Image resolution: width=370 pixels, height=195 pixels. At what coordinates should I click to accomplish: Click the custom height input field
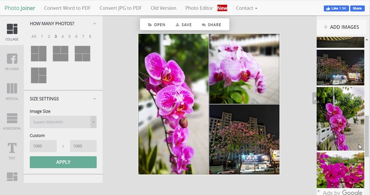point(83,146)
